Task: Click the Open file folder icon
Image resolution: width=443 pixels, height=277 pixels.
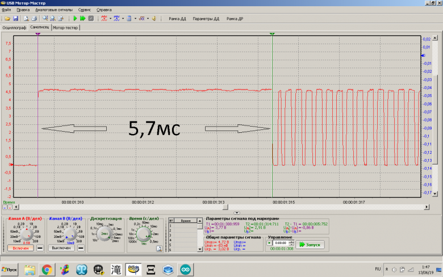Action: (x=7, y=19)
